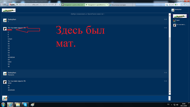This screenshot has height=107, width=190.
Task: Reload the page with refresh icon
Action: (59, 5)
